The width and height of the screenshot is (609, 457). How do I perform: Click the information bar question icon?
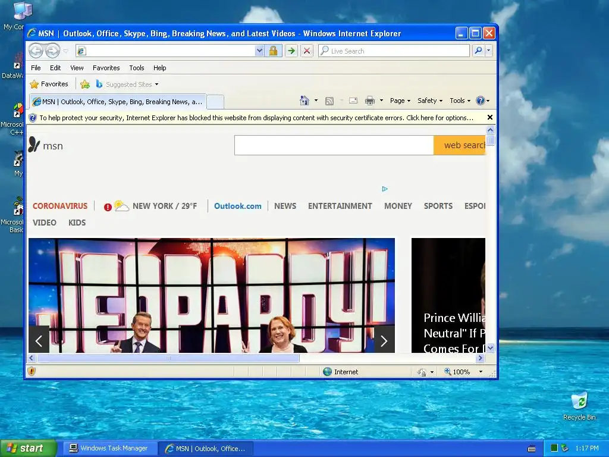click(33, 118)
